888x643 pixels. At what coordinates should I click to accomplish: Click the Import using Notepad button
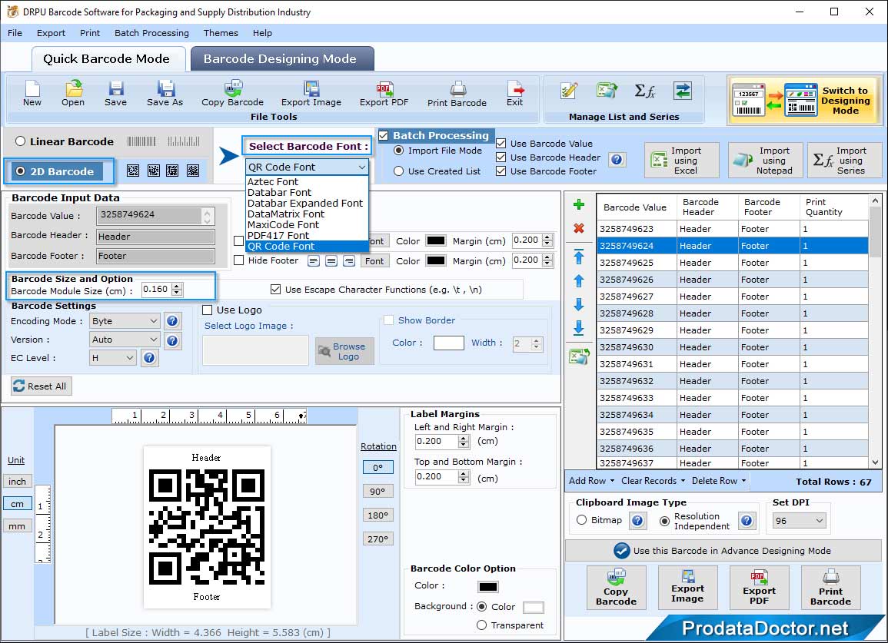(x=765, y=161)
